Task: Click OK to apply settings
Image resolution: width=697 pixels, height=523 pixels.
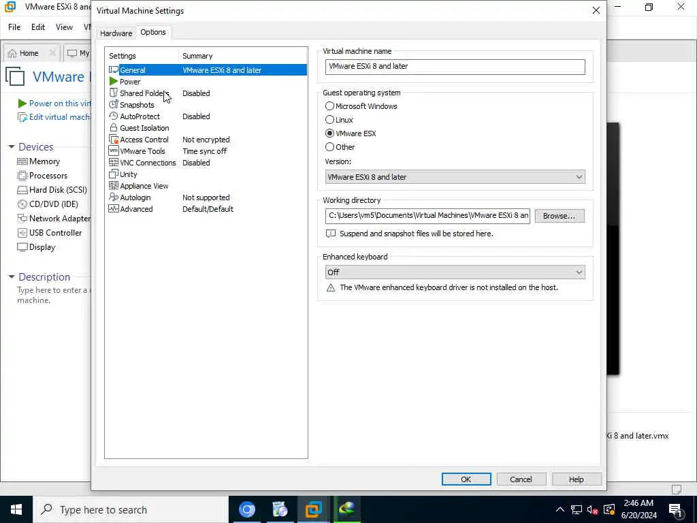Action: coord(466,479)
